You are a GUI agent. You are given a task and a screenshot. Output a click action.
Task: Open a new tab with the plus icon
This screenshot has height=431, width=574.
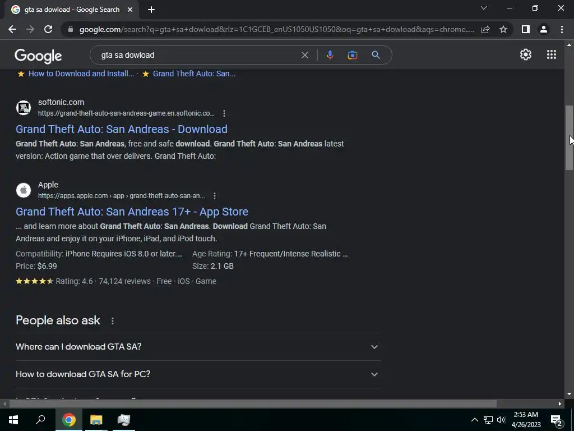click(151, 10)
